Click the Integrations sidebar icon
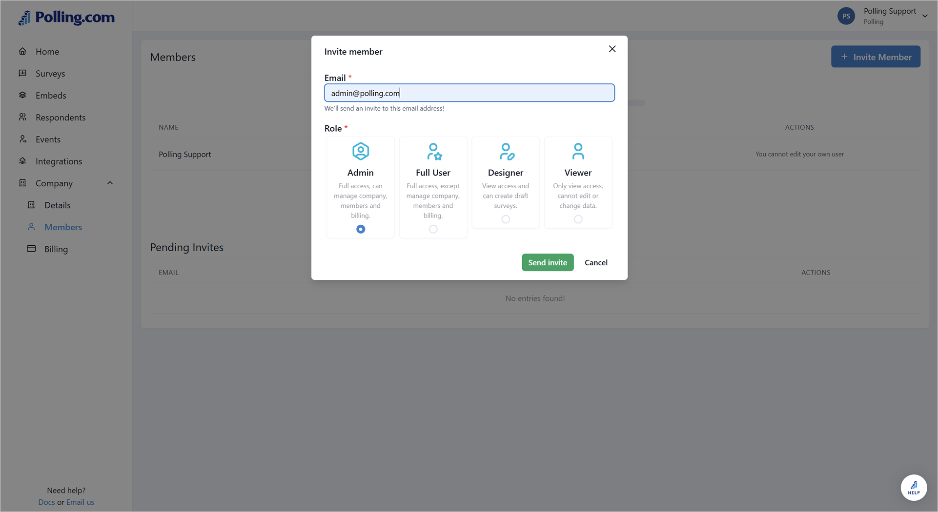Image resolution: width=938 pixels, height=512 pixels. 22,161
